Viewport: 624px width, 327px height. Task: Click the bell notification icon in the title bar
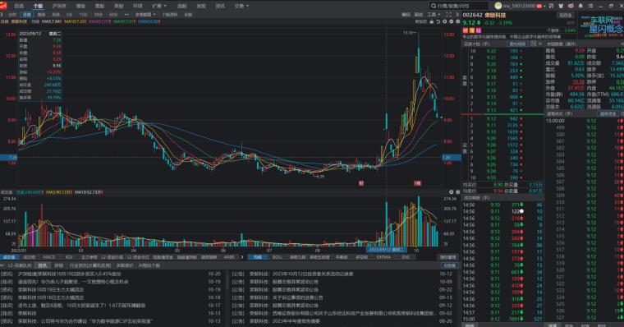(580, 6)
